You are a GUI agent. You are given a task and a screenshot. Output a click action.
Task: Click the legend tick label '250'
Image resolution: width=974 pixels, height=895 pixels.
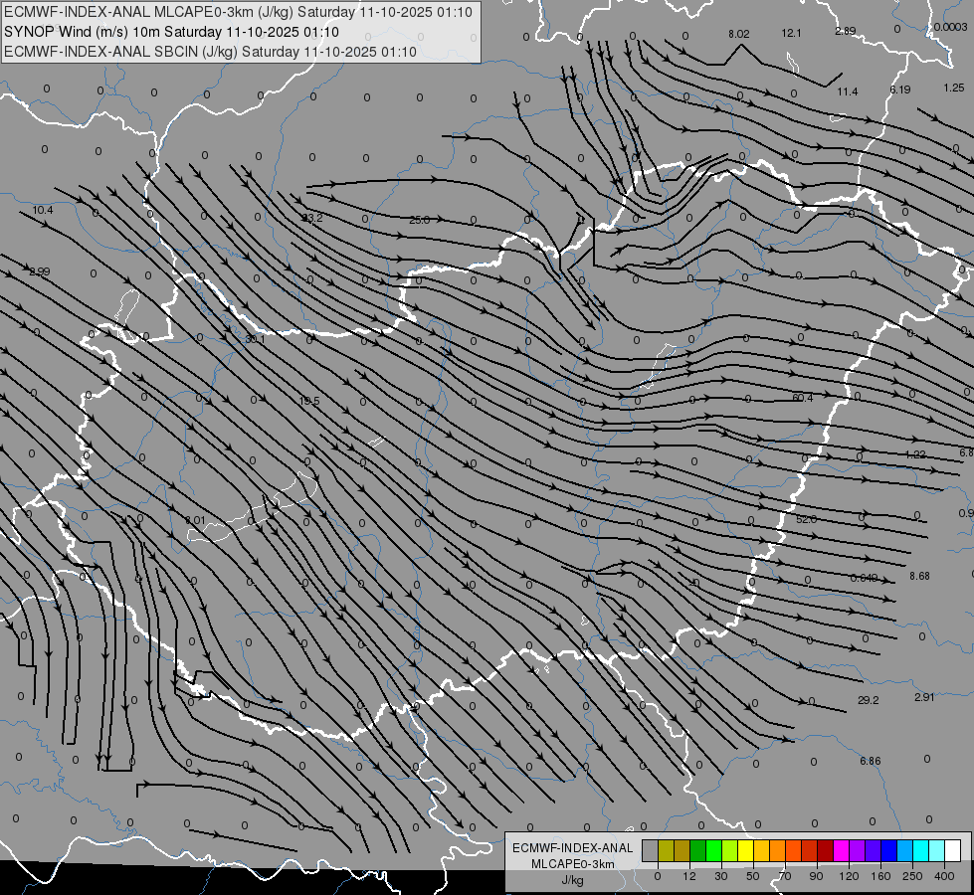[x=912, y=876]
